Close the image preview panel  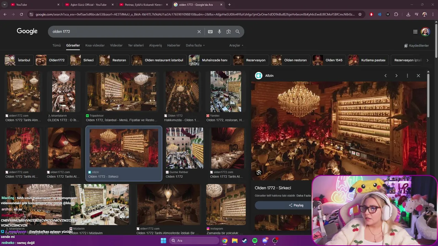tap(418, 76)
